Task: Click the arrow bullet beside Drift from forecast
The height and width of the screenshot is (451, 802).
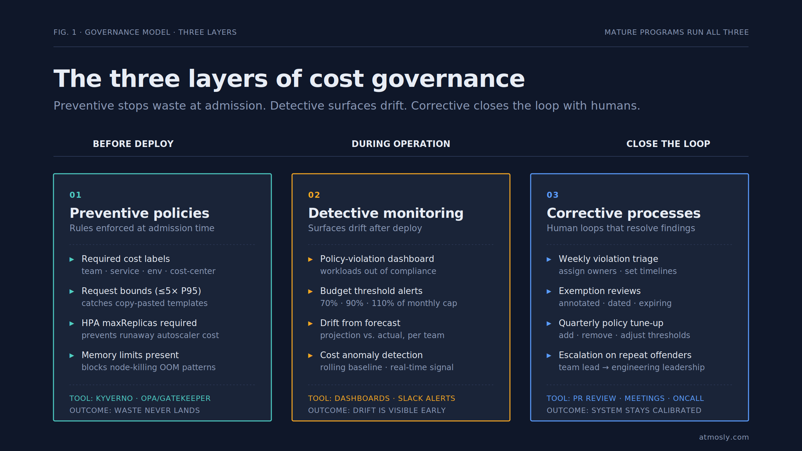Action: 310,323
